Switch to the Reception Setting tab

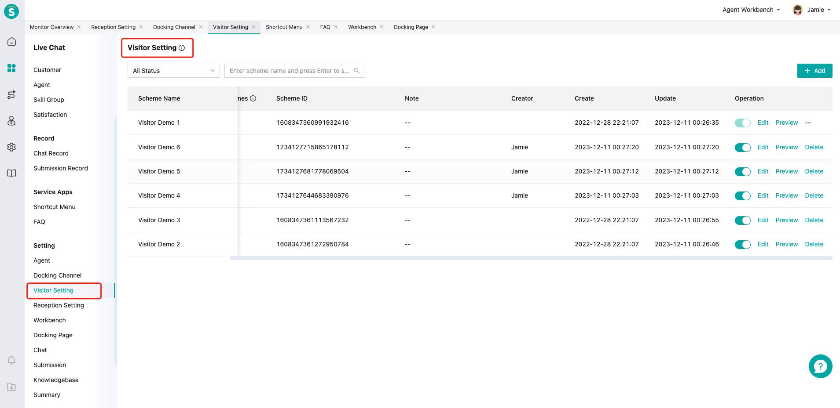pyautogui.click(x=114, y=27)
